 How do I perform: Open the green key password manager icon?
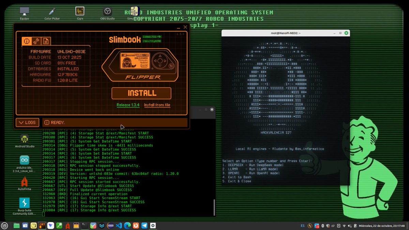coord(59,226)
